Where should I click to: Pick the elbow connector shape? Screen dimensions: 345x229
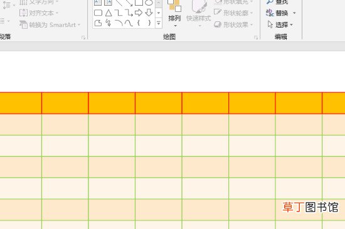pos(119,13)
